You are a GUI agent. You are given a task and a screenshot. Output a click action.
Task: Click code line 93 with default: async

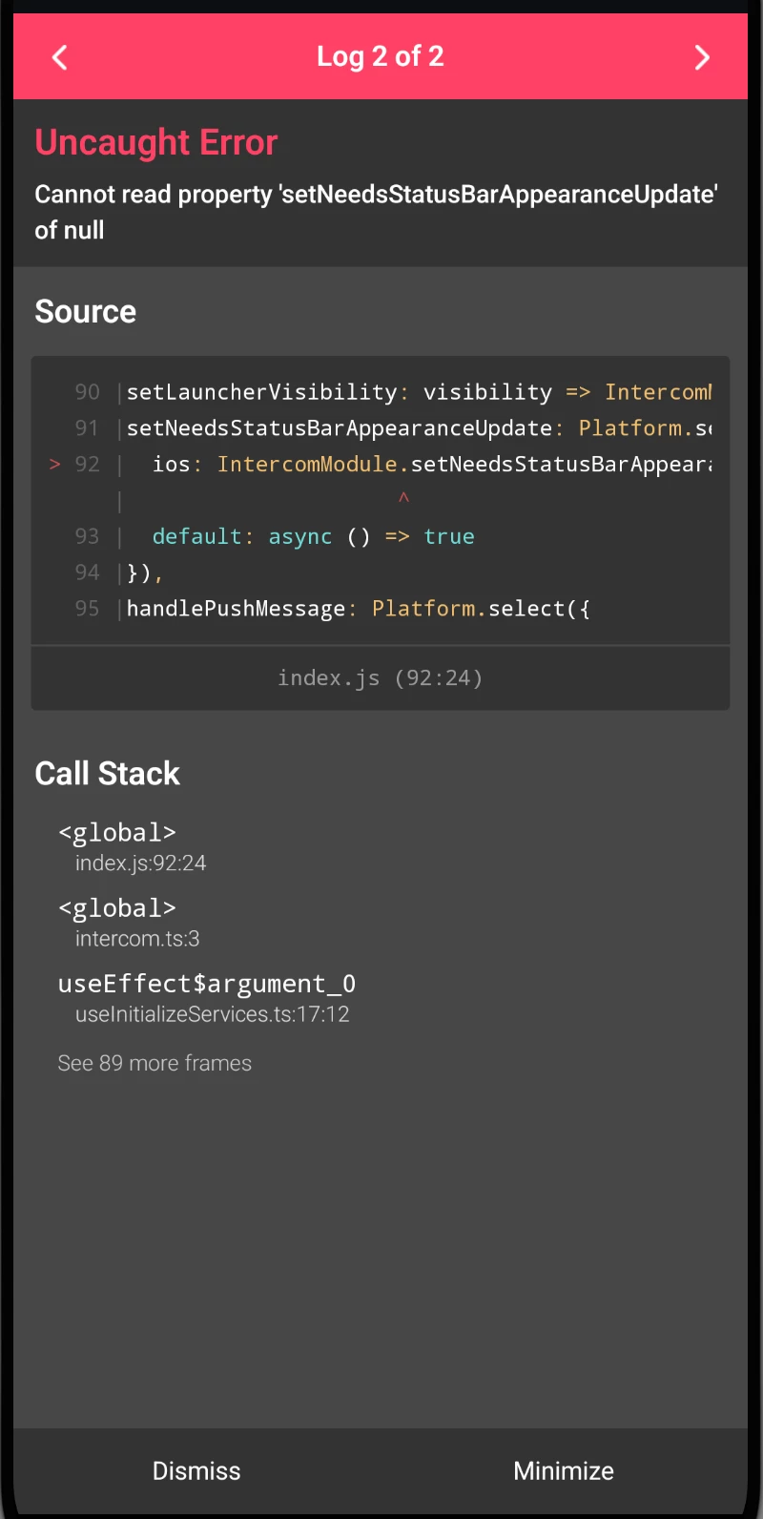313,537
